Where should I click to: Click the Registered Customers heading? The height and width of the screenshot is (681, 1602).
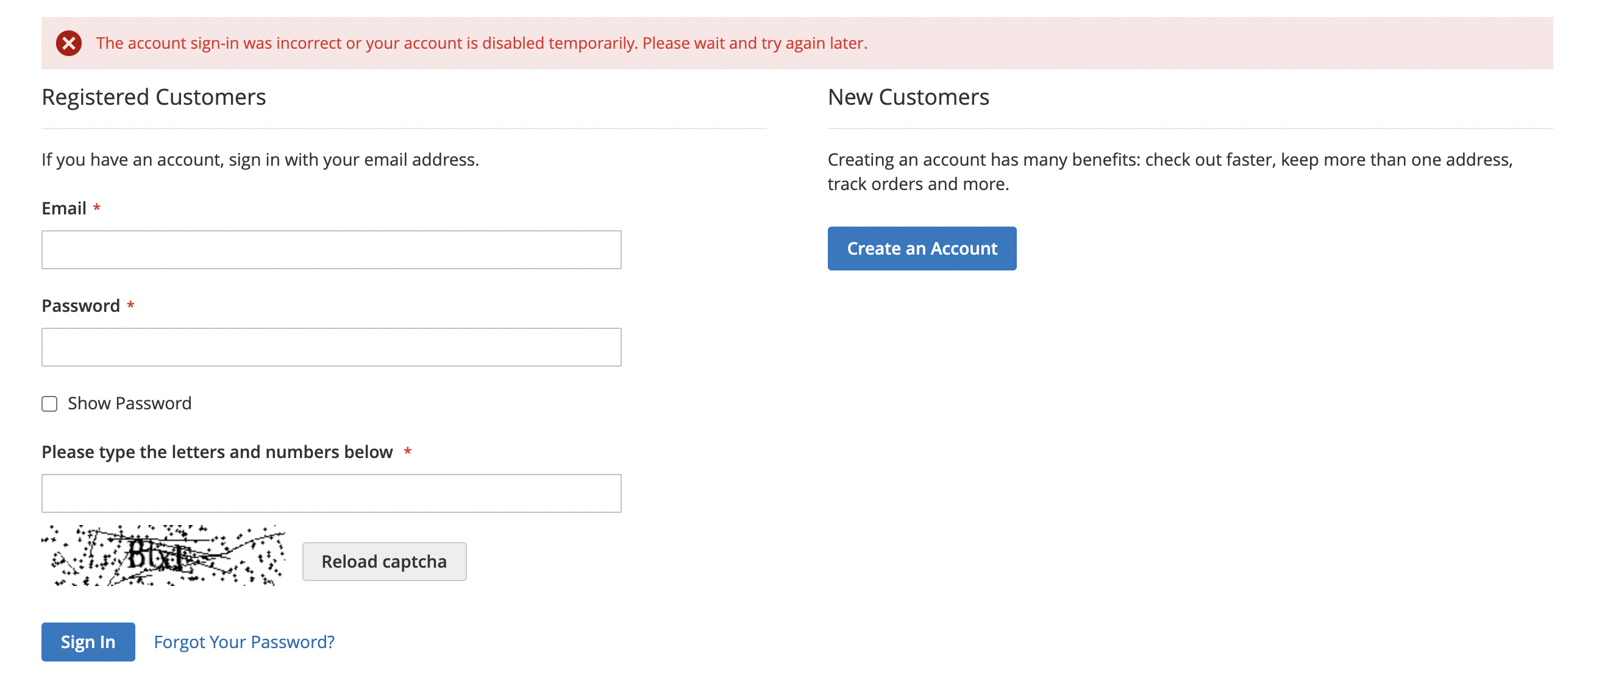[x=154, y=97]
